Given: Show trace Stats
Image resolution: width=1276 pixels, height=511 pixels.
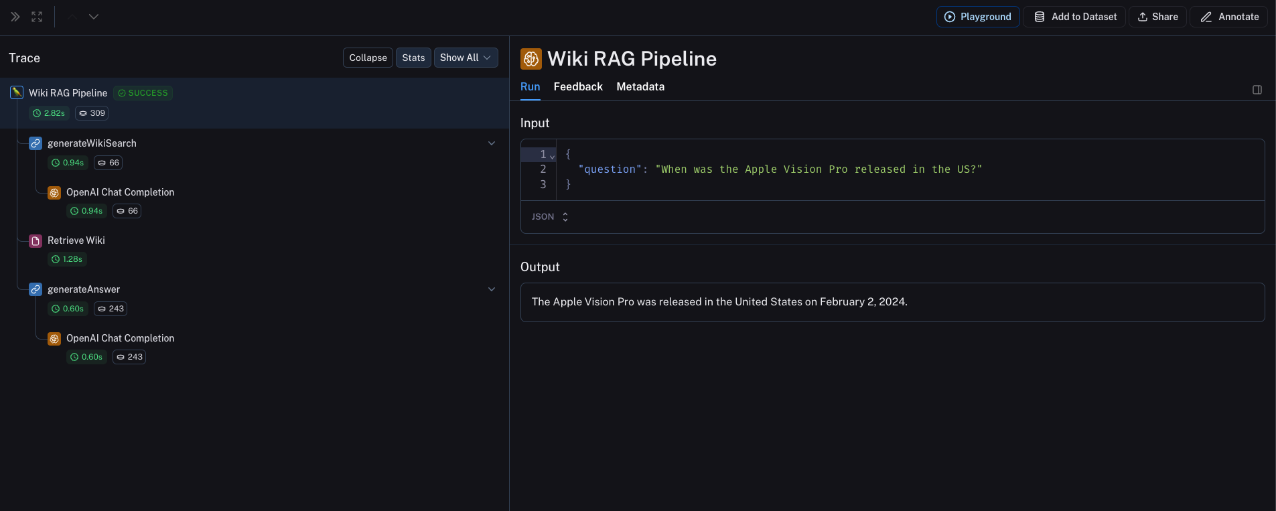Looking at the screenshot, I should 413,58.
